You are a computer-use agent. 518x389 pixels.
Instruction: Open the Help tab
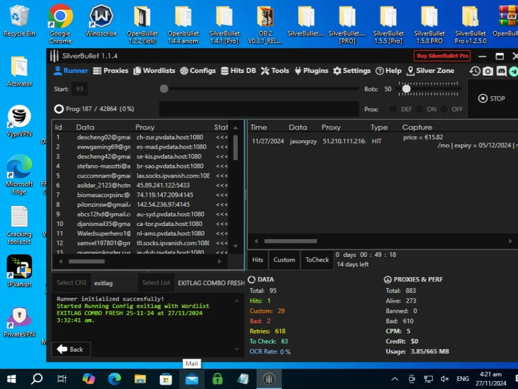388,71
